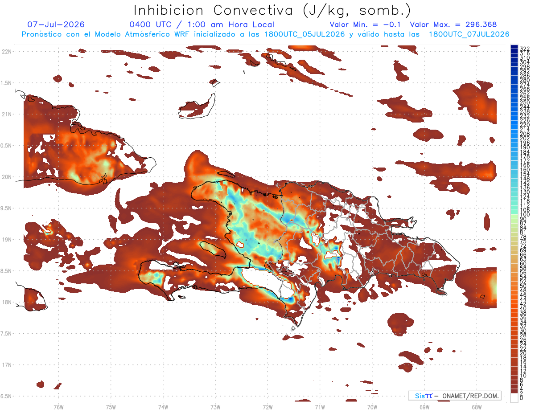Click the '69W' longitude label
Screen dimensions: 535x413
click(x=424, y=407)
